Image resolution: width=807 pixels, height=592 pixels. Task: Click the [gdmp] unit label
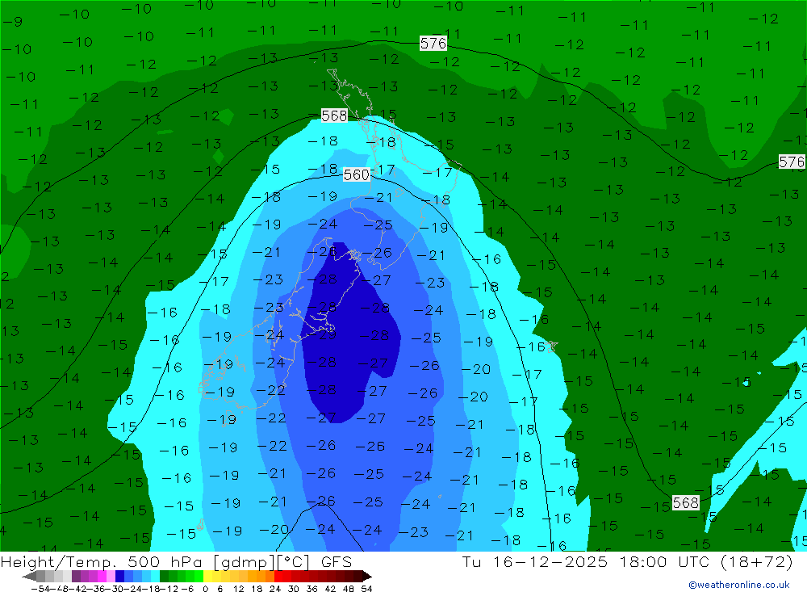[x=245, y=562]
